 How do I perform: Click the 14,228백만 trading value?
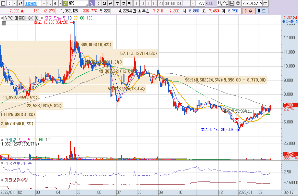(126, 11)
